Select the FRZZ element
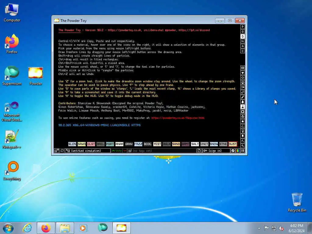 click(138, 144)
